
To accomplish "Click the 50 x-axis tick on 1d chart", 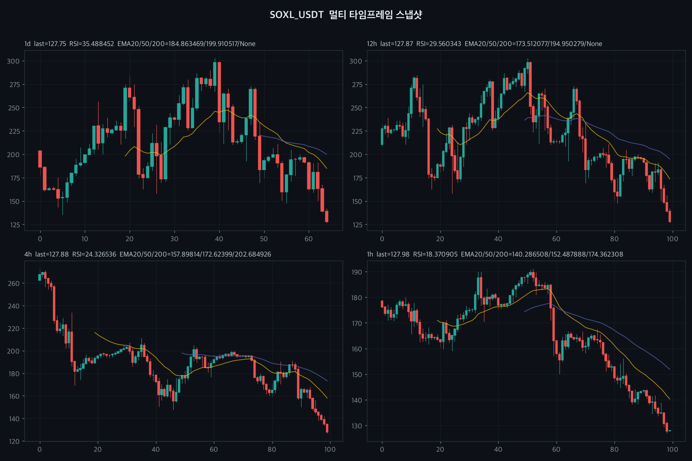I will click(264, 239).
